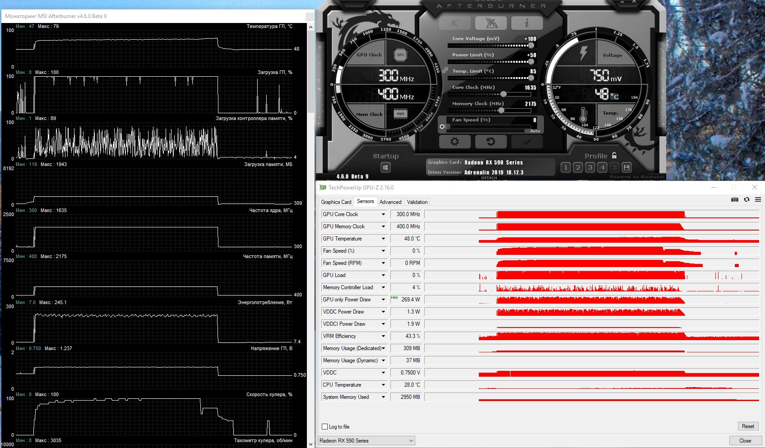Image resolution: width=765 pixels, height=448 pixels.
Task: Click the Memory Clock slider handle
Action: [501, 110]
